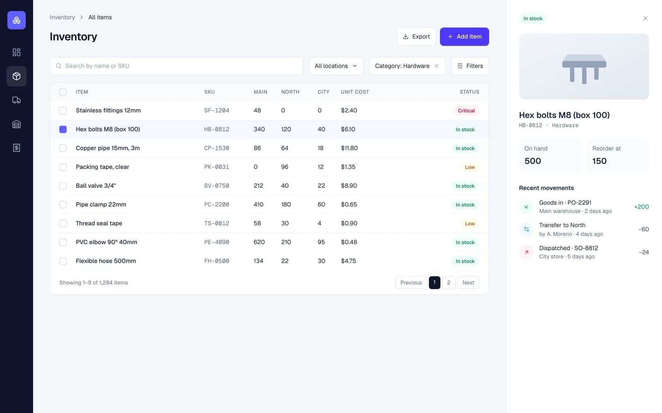Expand the All locations dropdown

pos(336,66)
